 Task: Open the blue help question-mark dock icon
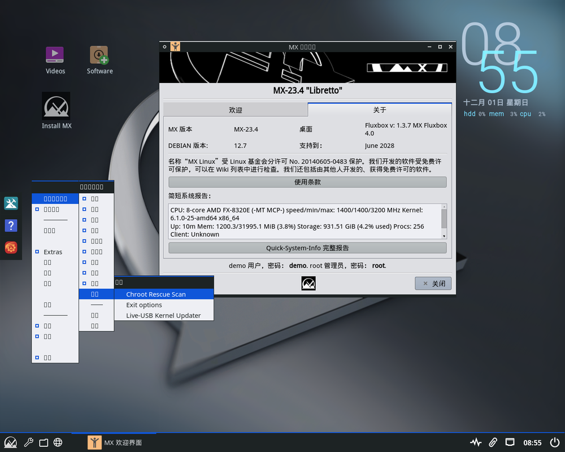point(11,225)
